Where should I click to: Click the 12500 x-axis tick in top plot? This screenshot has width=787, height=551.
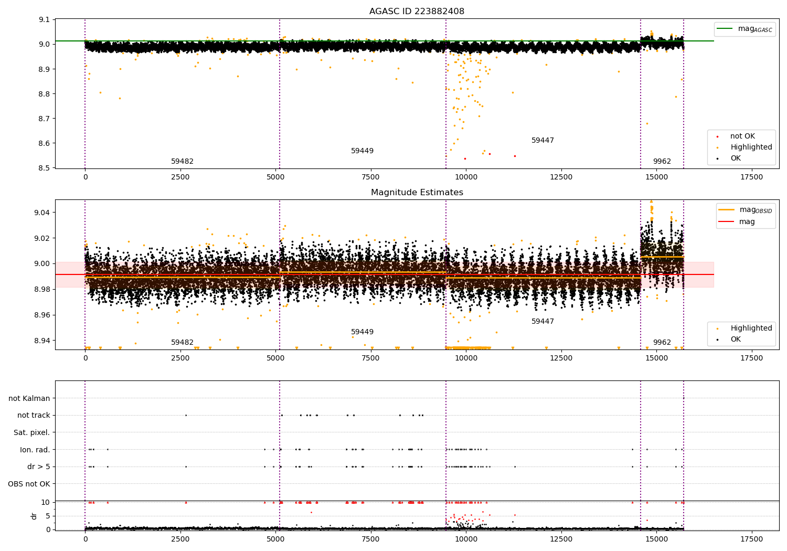(561, 177)
